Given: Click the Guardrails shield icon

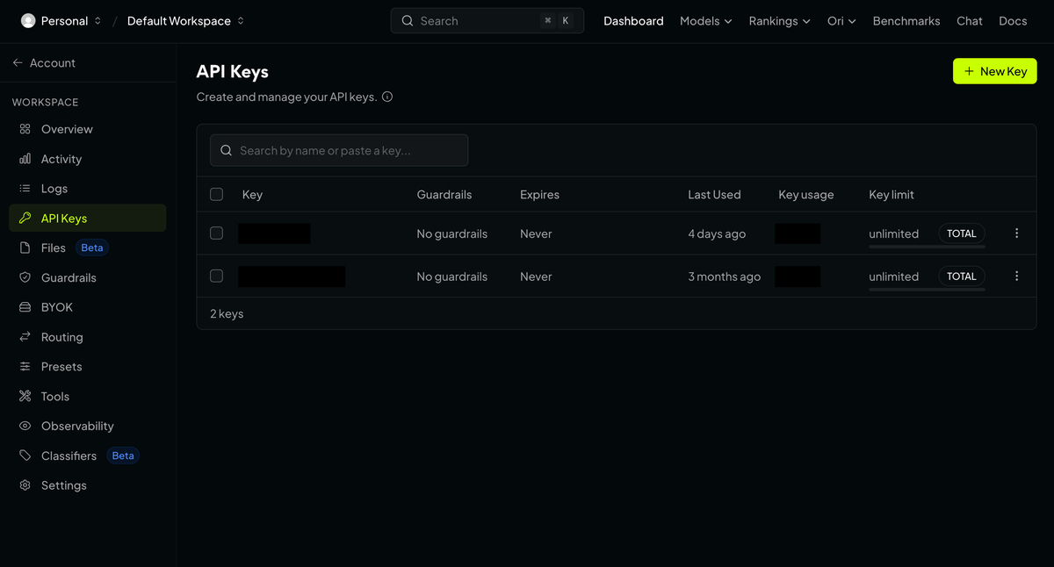Looking at the screenshot, I should click(25, 277).
